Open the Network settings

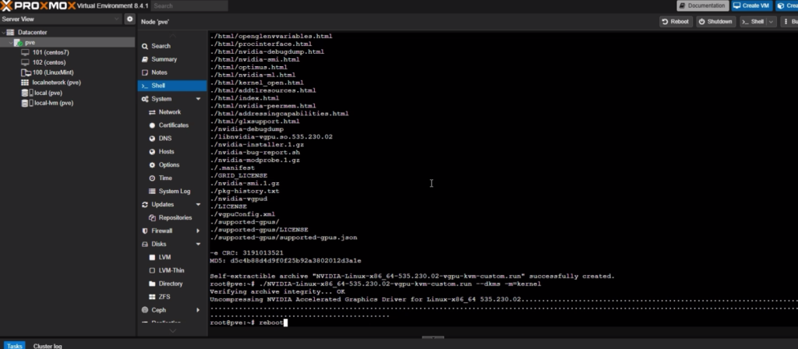point(169,112)
